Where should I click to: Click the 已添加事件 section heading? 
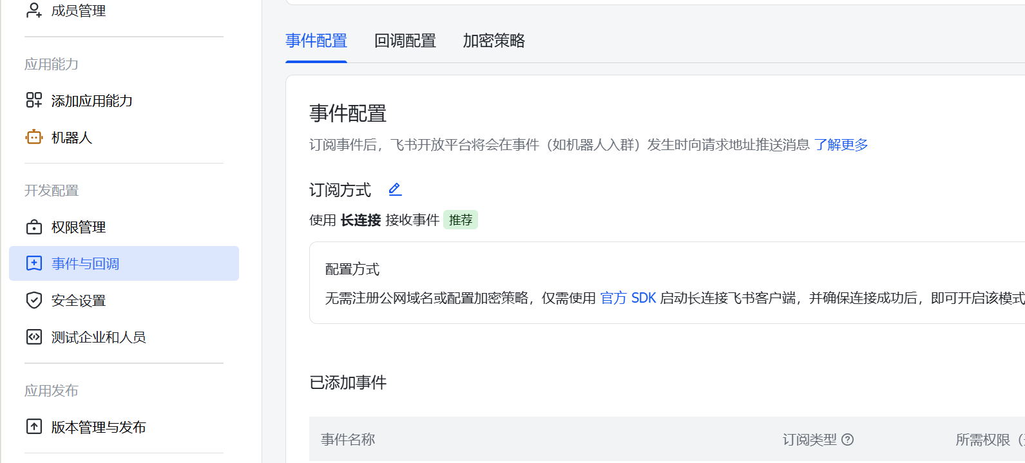(x=348, y=383)
